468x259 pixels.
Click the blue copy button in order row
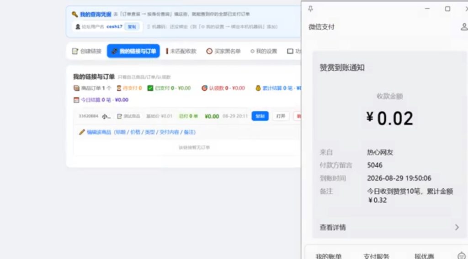(260, 116)
